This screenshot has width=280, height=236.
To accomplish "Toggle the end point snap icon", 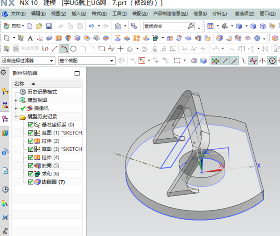I will click(225, 61).
